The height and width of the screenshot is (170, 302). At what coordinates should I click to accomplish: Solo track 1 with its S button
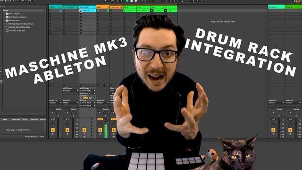52,134
